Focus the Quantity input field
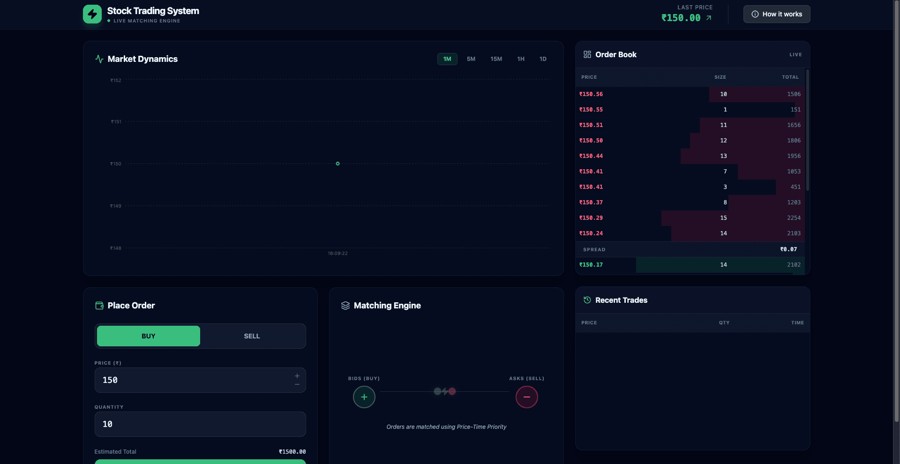900x464 pixels. click(200, 424)
